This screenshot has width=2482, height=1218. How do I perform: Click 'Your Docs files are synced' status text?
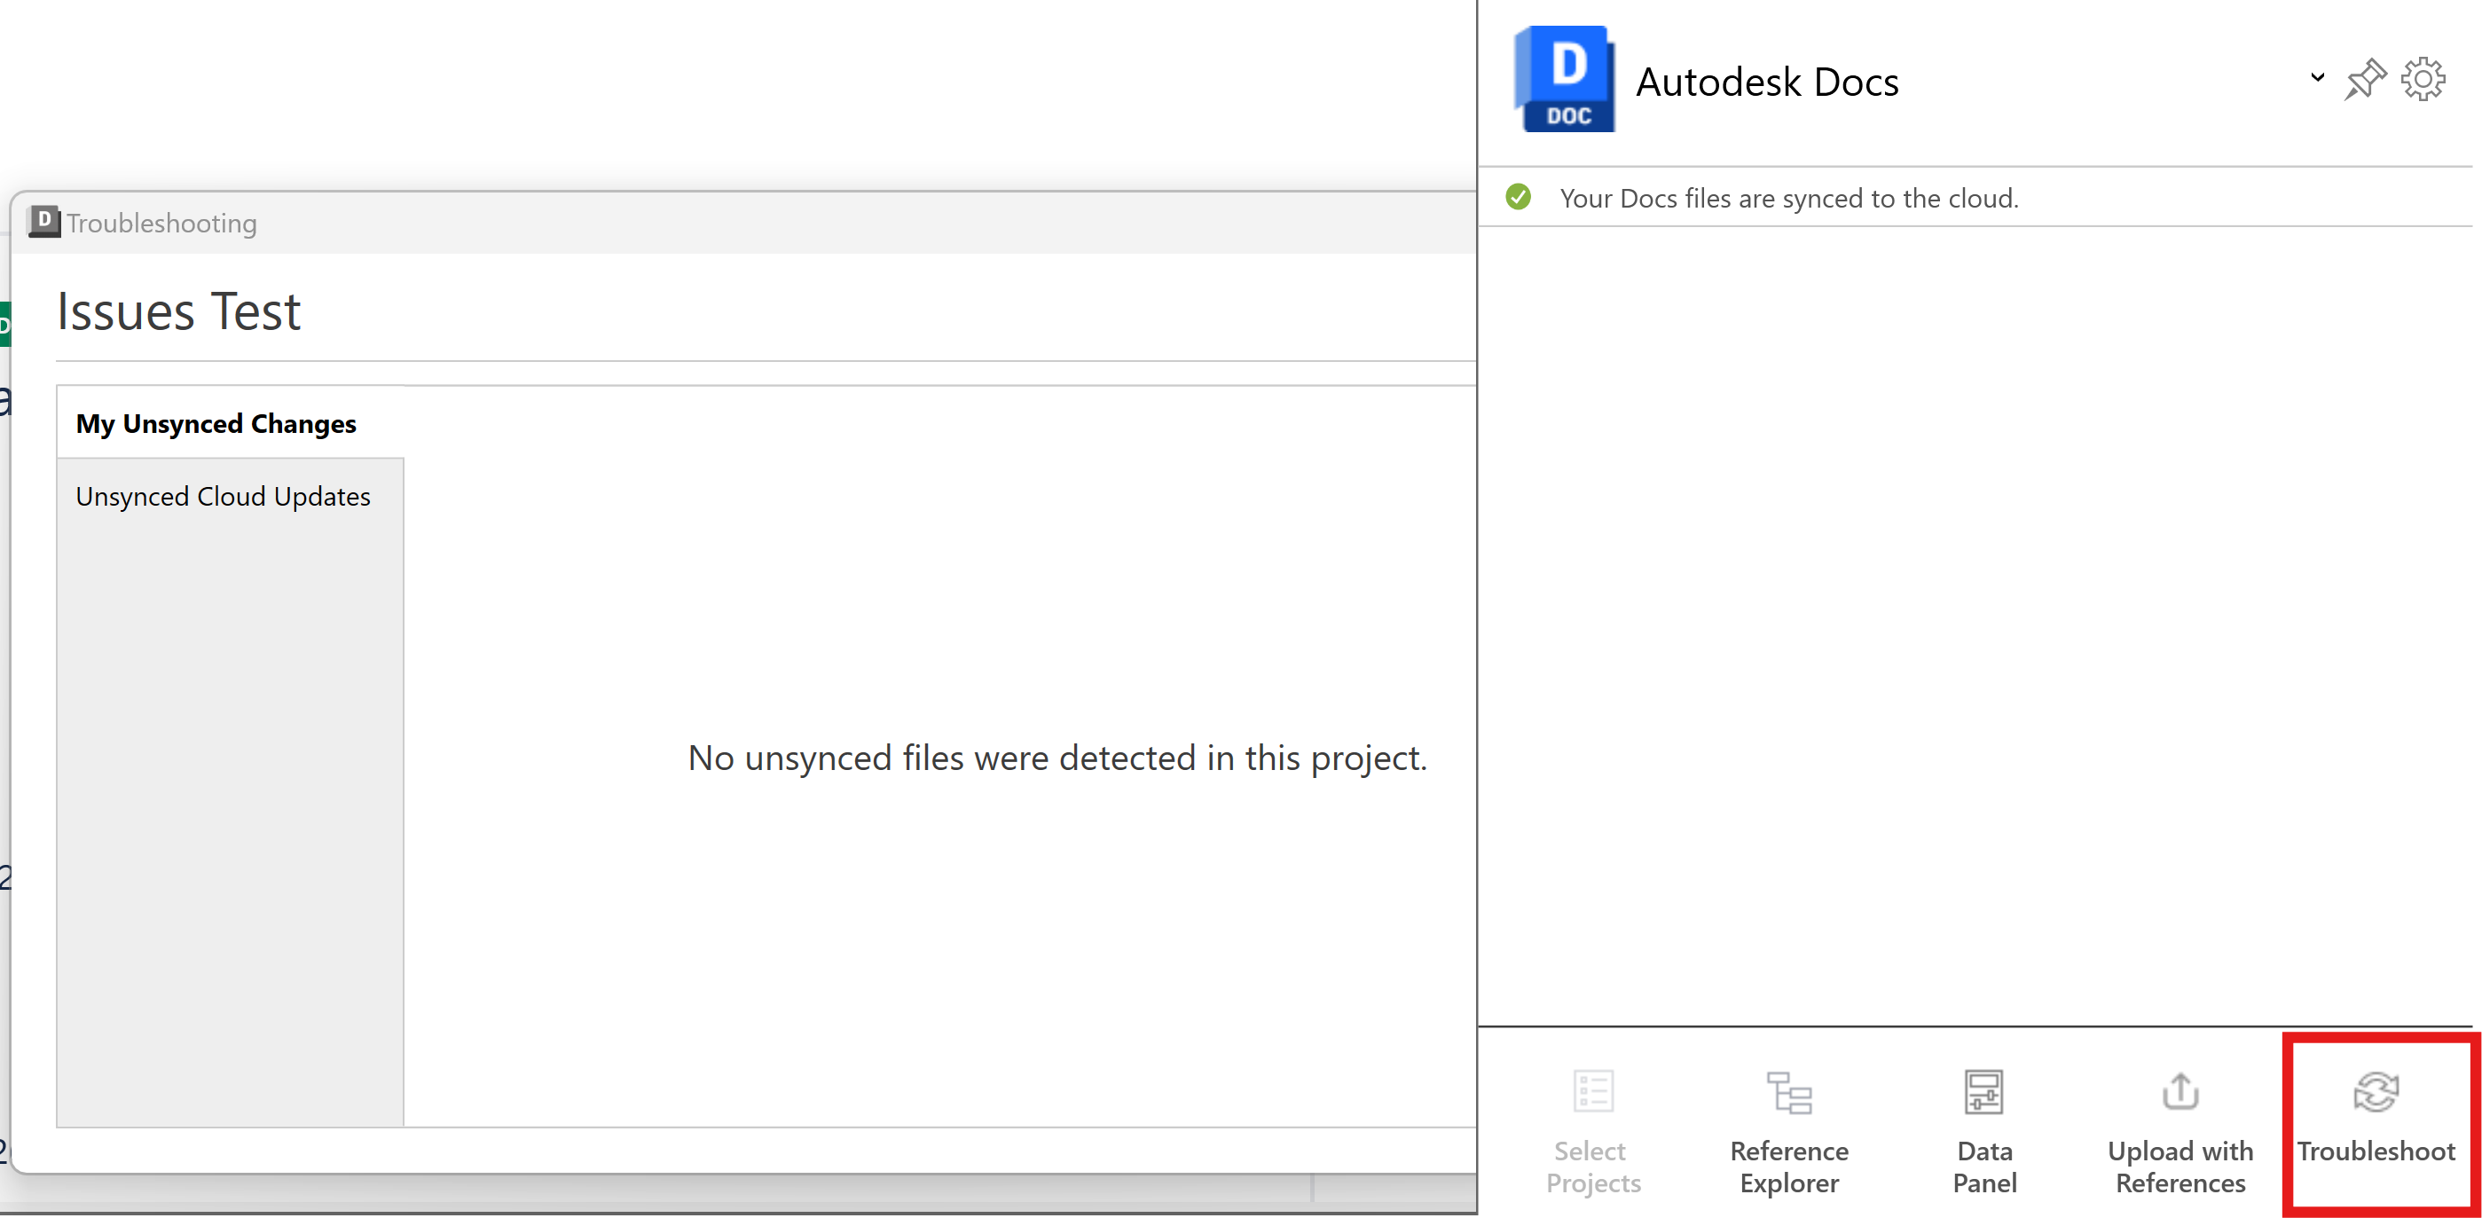(x=1789, y=199)
